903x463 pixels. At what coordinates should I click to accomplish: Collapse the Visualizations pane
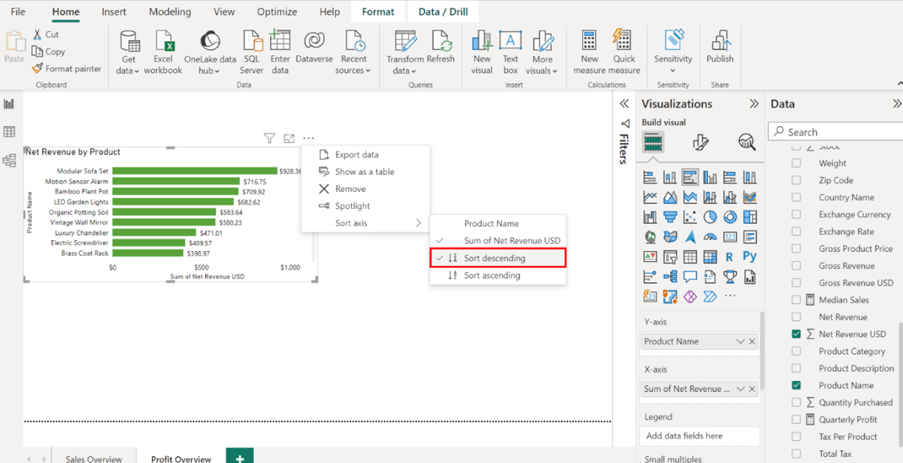coord(754,104)
